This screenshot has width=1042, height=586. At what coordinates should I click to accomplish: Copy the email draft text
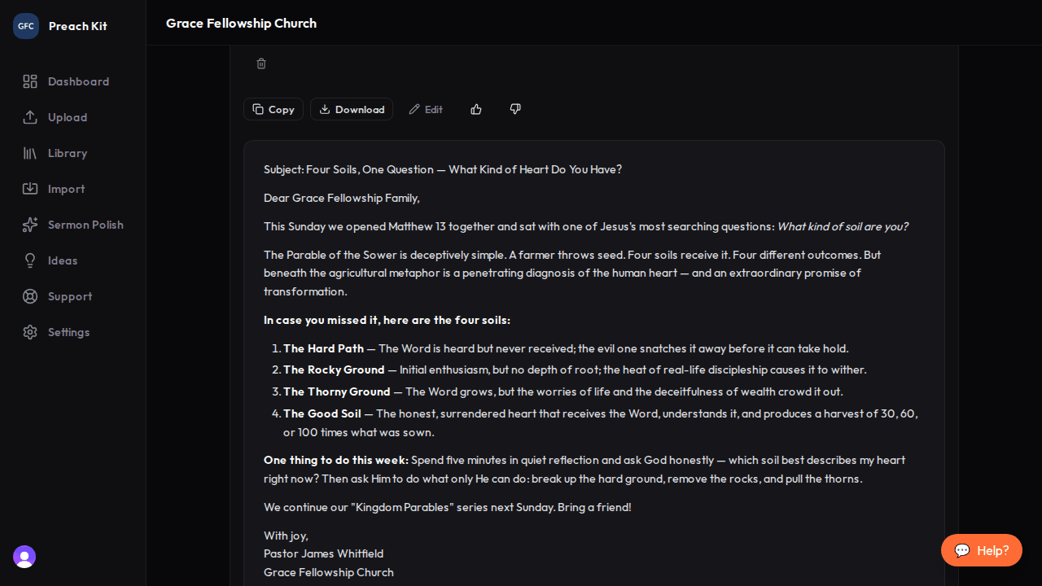(274, 109)
